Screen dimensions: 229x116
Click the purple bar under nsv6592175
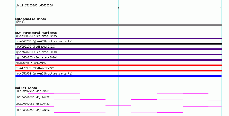tap(118, 49)
